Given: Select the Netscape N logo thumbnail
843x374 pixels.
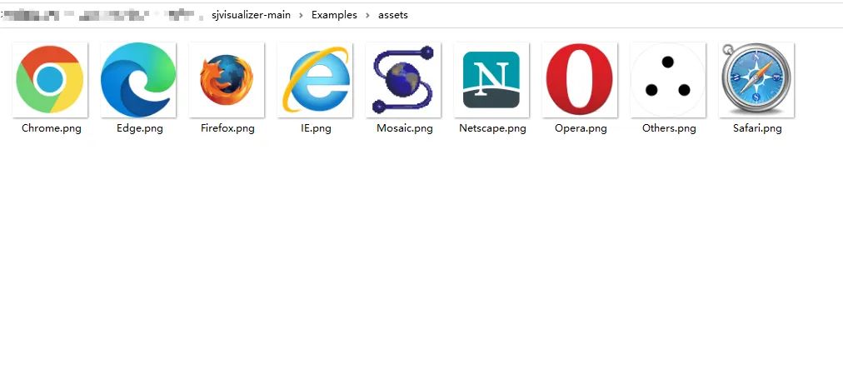Looking at the screenshot, I should (x=491, y=79).
